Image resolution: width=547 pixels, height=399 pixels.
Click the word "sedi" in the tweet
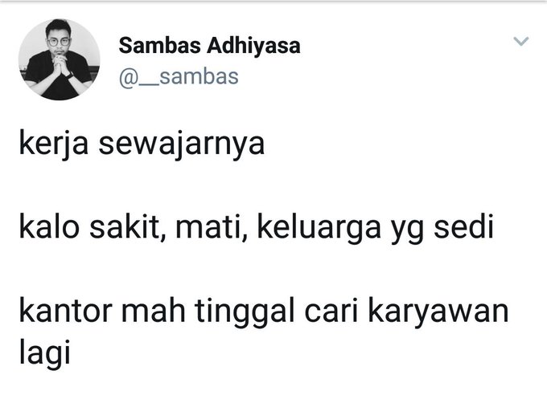[x=463, y=228]
